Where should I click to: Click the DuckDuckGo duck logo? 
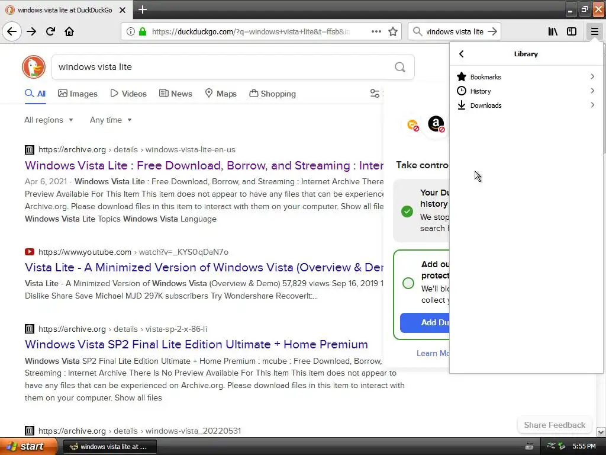pos(34,67)
